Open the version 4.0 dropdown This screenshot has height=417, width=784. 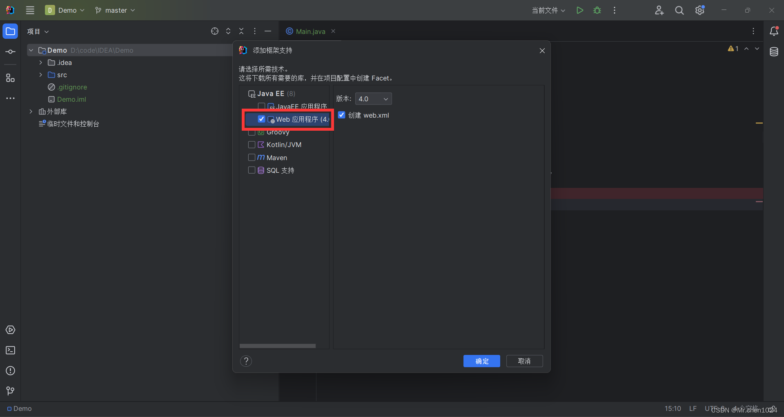(373, 98)
